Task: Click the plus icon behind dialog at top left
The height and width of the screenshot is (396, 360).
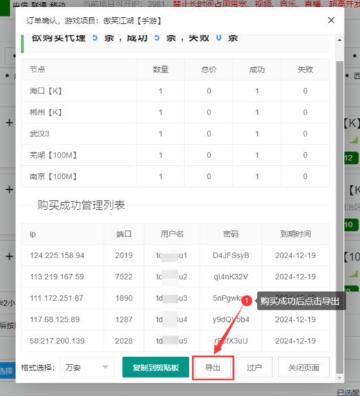Action: [10, 123]
